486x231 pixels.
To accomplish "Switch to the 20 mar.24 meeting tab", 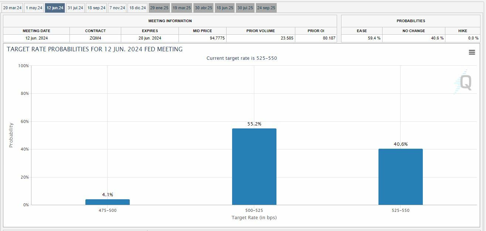I will (x=13, y=8).
